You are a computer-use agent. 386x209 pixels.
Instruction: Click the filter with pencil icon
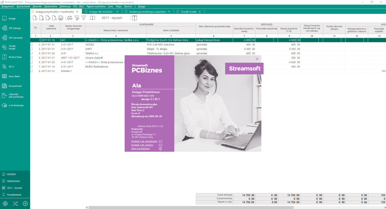coord(77,18)
